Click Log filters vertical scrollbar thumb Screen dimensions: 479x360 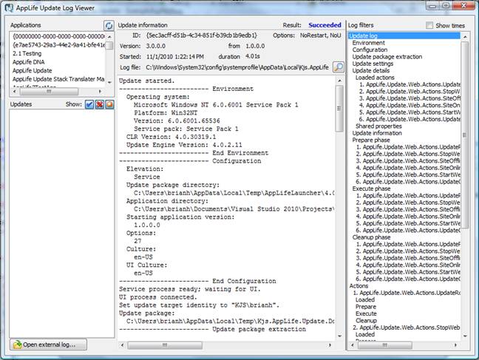coord(465,135)
